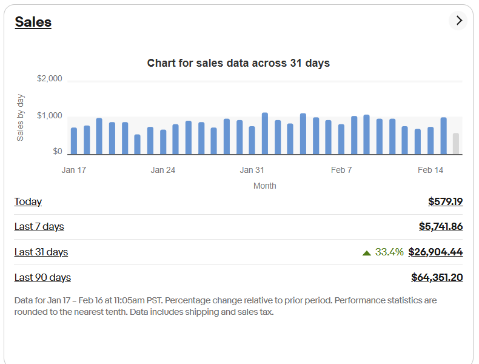479x364 pixels.
Task: Open the $5,741.86 amount link
Action: 441,227
